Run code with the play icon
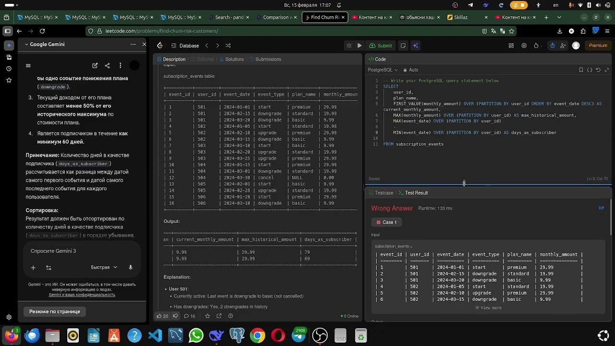This screenshot has height=346, width=615. [359, 46]
